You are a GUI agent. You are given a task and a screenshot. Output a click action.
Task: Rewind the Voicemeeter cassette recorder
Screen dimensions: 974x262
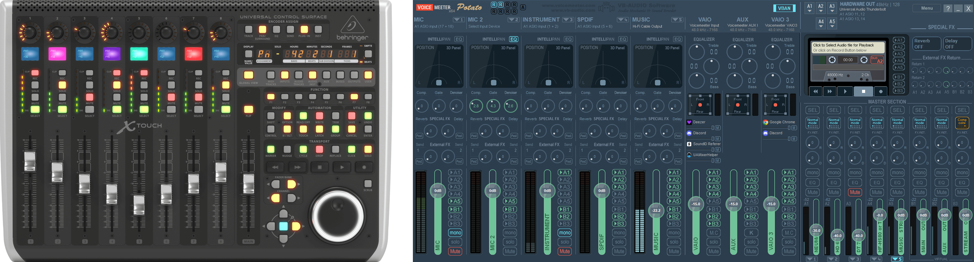pos(815,91)
